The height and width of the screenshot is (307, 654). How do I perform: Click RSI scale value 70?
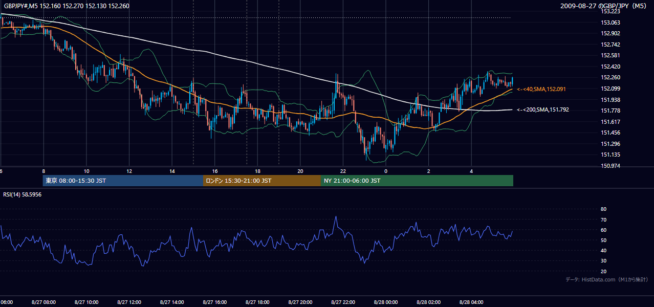tap(603, 220)
